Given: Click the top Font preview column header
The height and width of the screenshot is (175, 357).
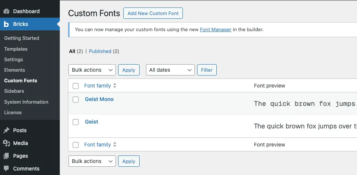Looking at the screenshot, I should click(x=269, y=86).
